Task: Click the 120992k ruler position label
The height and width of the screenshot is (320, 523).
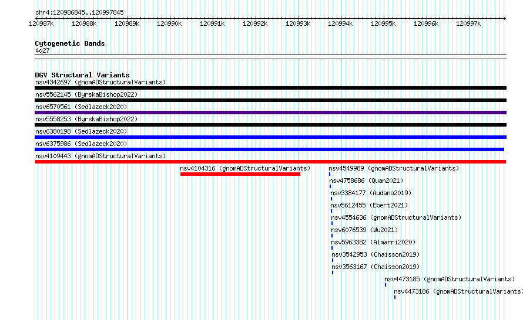Action: (x=255, y=23)
